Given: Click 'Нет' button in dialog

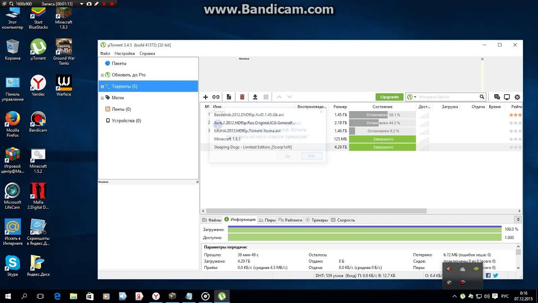Looking at the screenshot, I should [311, 156].
